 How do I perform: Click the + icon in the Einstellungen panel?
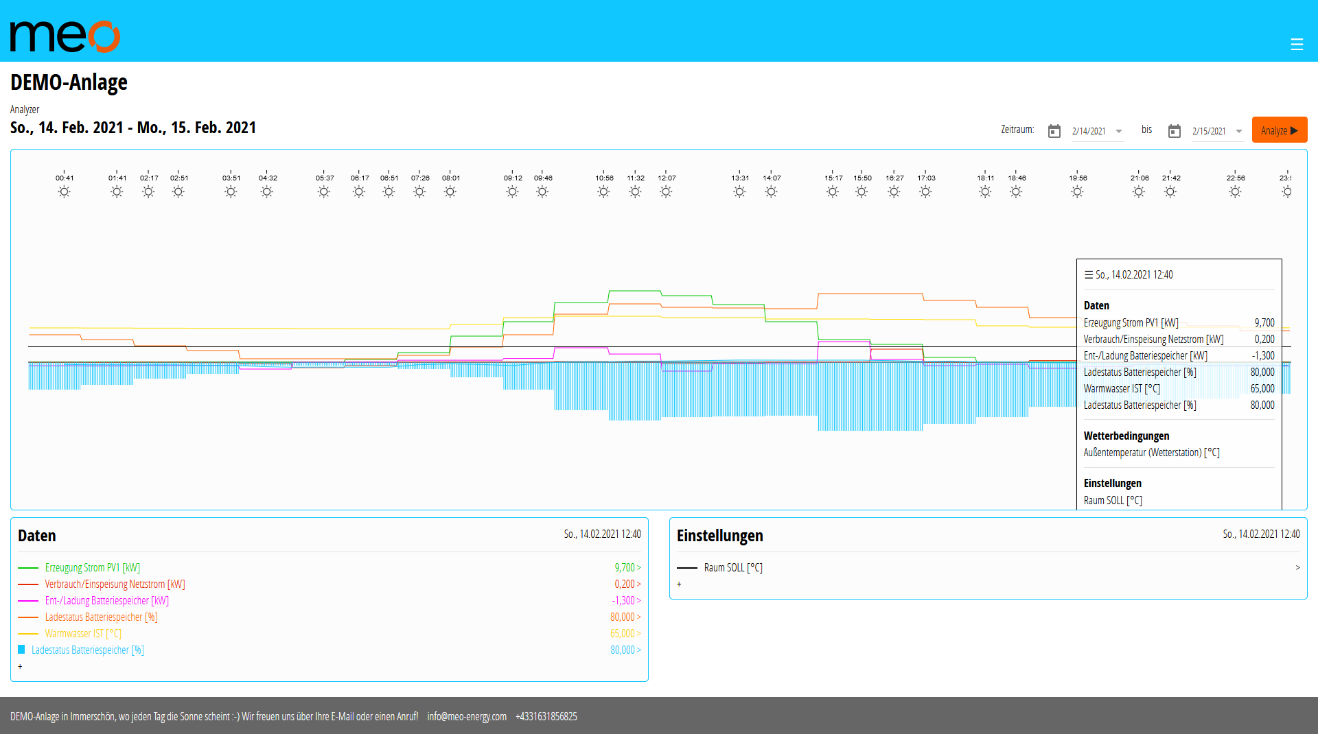680,584
